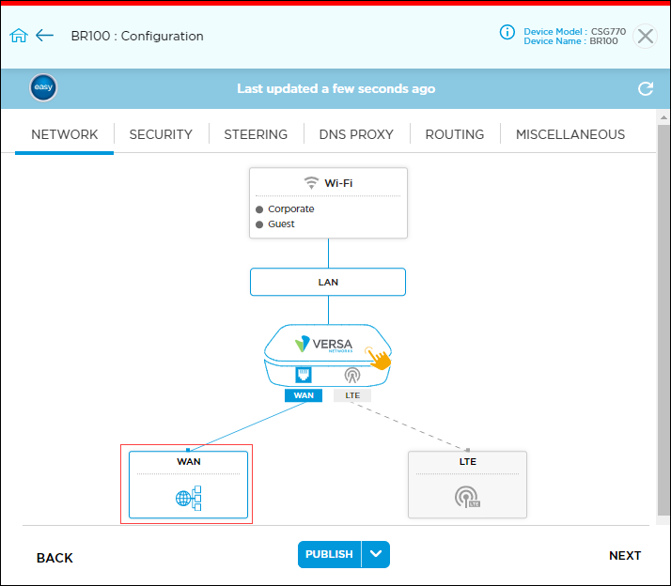
Task: Switch to the NETWORK tab
Action: [64, 134]
